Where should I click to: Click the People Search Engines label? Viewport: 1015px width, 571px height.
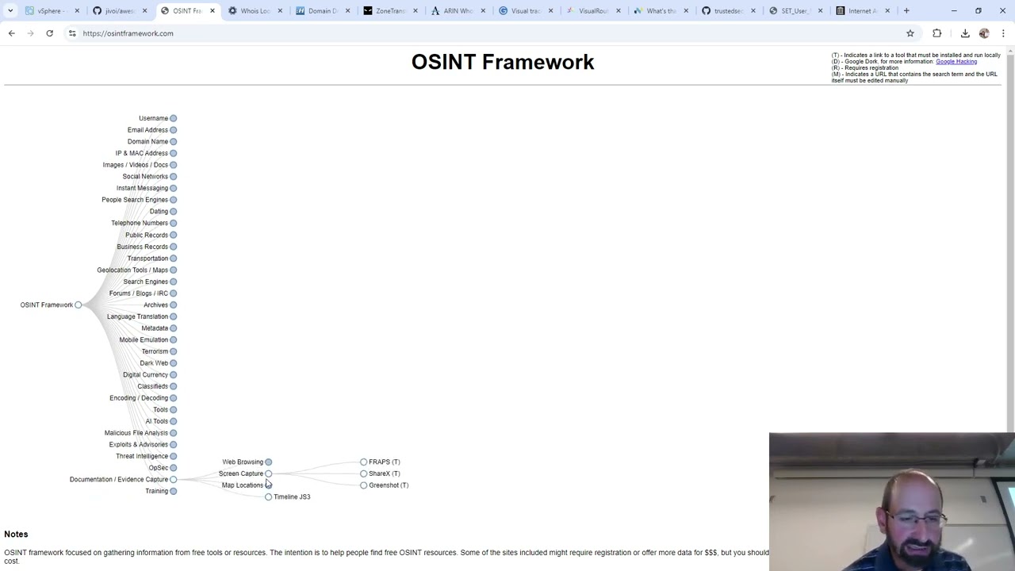(135, 200)
